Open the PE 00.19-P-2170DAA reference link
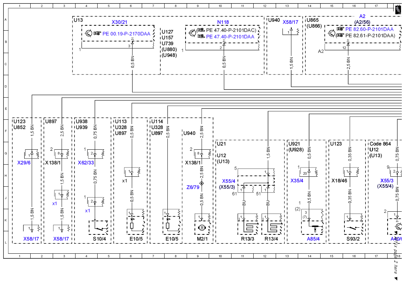Image resolution: width=405 pixels, height=284 pixels. pos(126,33)
